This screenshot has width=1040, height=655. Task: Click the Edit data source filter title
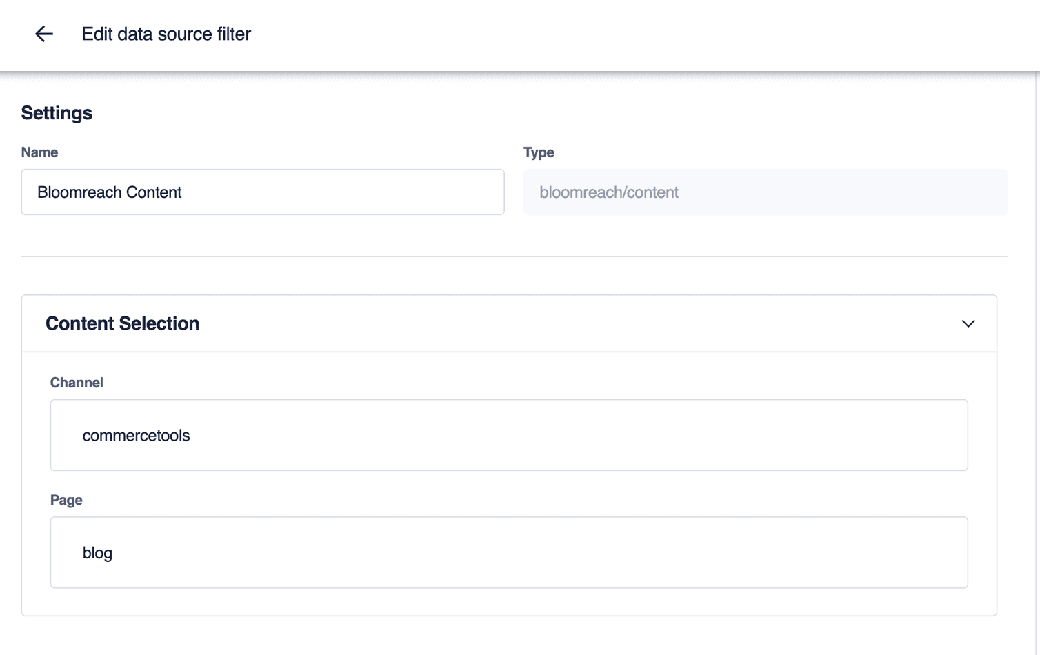pyautogui.click(x=166, y=34)
